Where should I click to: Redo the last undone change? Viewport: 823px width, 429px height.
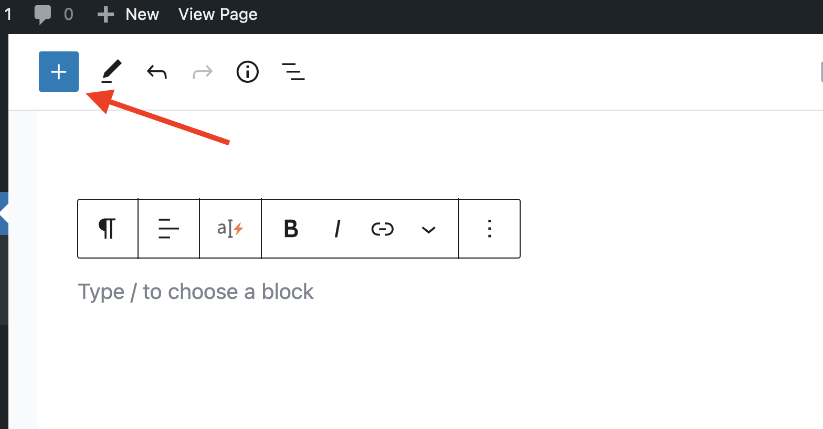point(203,72)
